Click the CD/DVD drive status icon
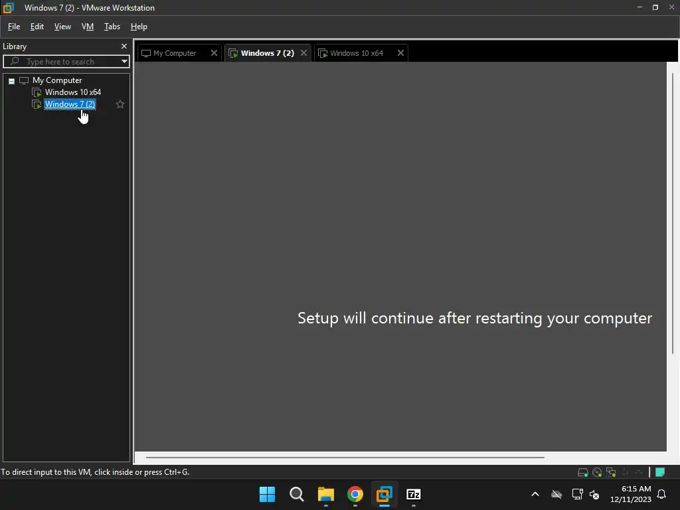The width and height of the screenshot is (680, 510). 597,472
